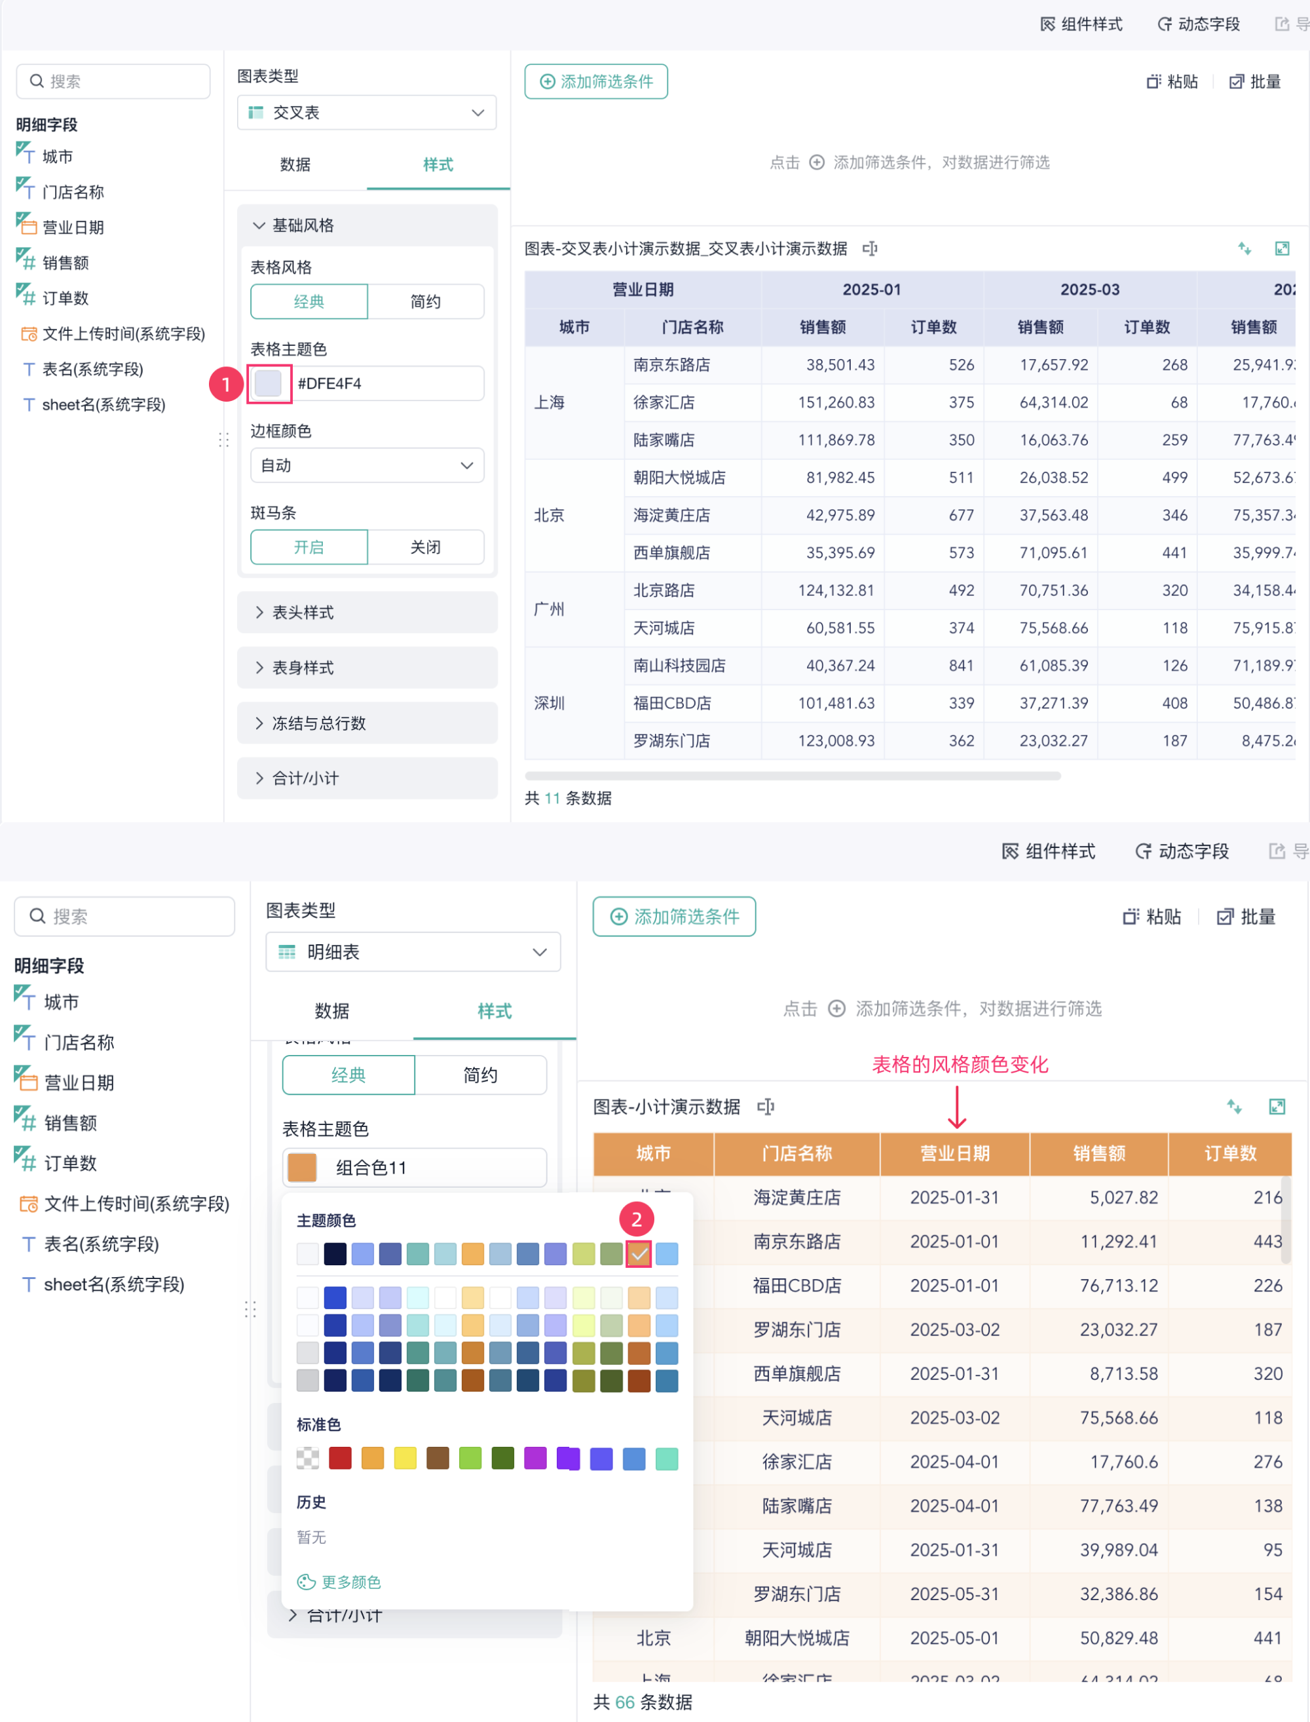Switch to 样式 tab in 交叉表 panel
Screen dimensions: 1310x1722
pyautogui.click(x=438, y=164)
